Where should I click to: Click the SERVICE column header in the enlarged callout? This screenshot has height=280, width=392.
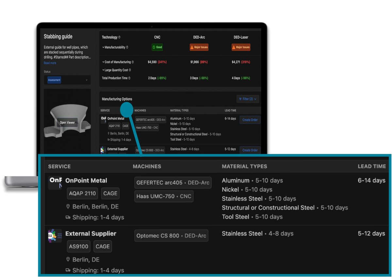pyautogui.click(x=59, y=166)
